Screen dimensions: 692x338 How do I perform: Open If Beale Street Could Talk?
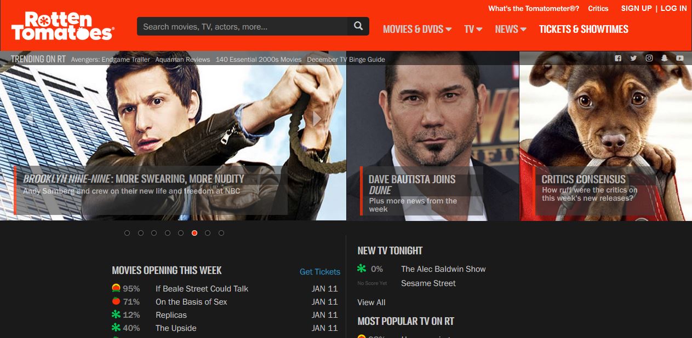pos(202,288)
